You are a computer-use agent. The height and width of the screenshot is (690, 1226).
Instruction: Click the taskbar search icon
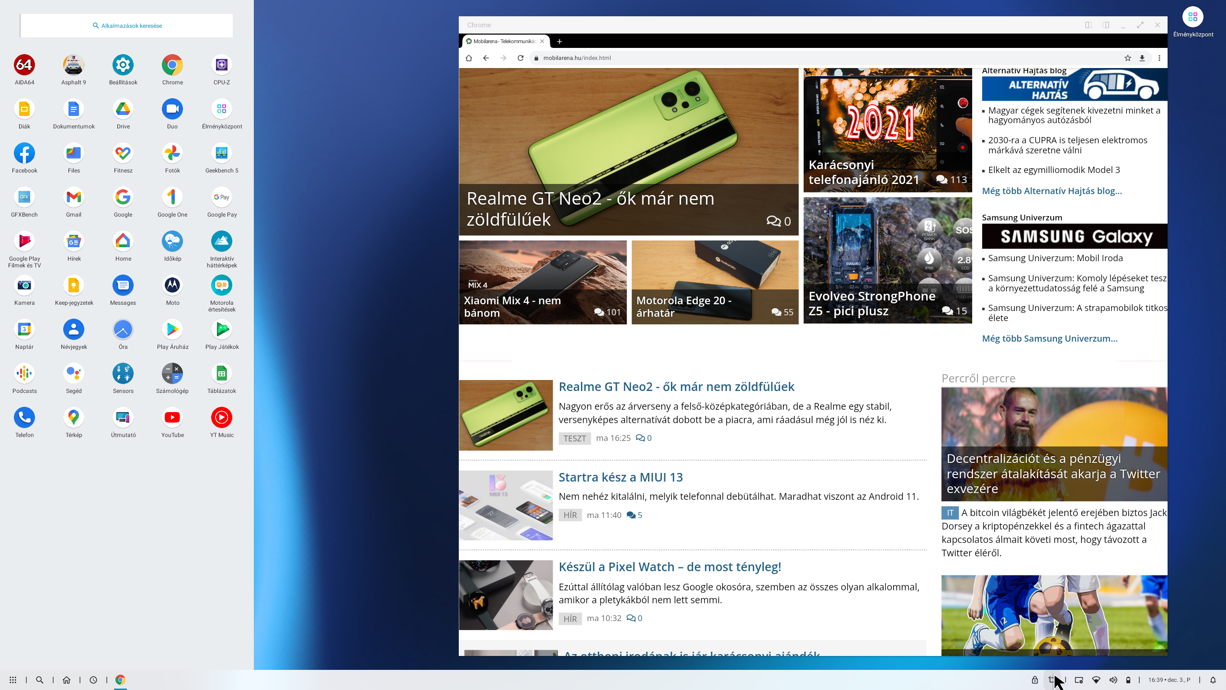40,679
